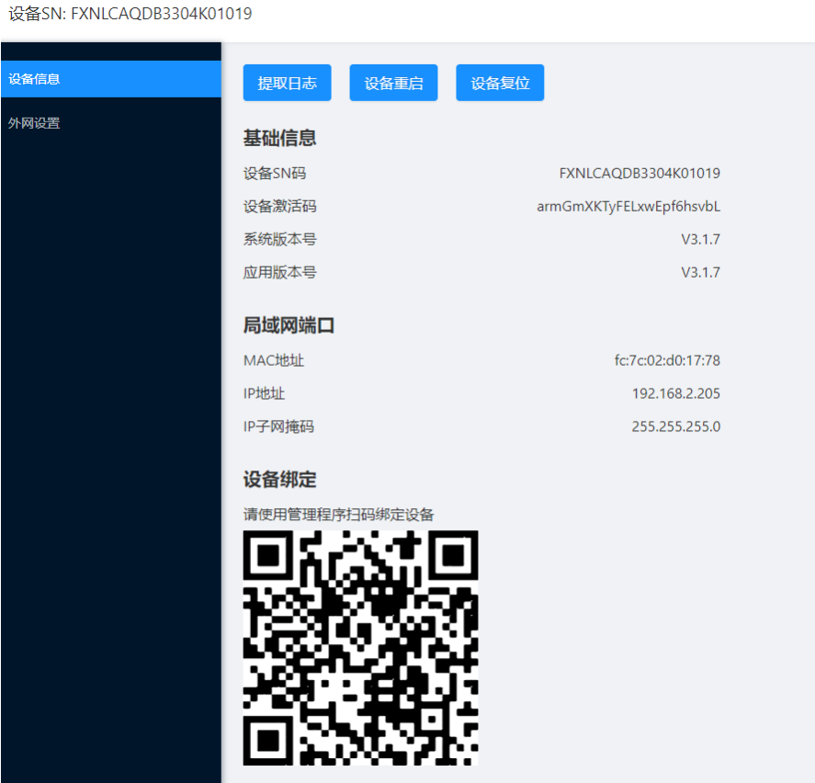The width and height of the screenshot is (815, 783).
Task: Click the 应用版本号 label
Action: [279, 272]
